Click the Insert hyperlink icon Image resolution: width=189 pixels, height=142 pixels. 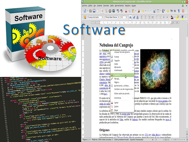click(x=155, y=11)
